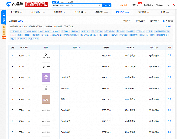Image resolution: width=177 pixels, height=139 pixels.
Task: Click registration number 52306206
Action: (106, 55)
